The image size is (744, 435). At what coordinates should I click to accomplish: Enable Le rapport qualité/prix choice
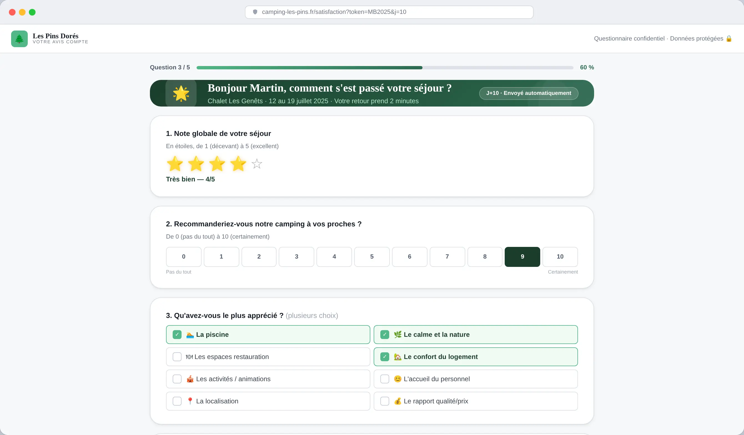[384, 401]
